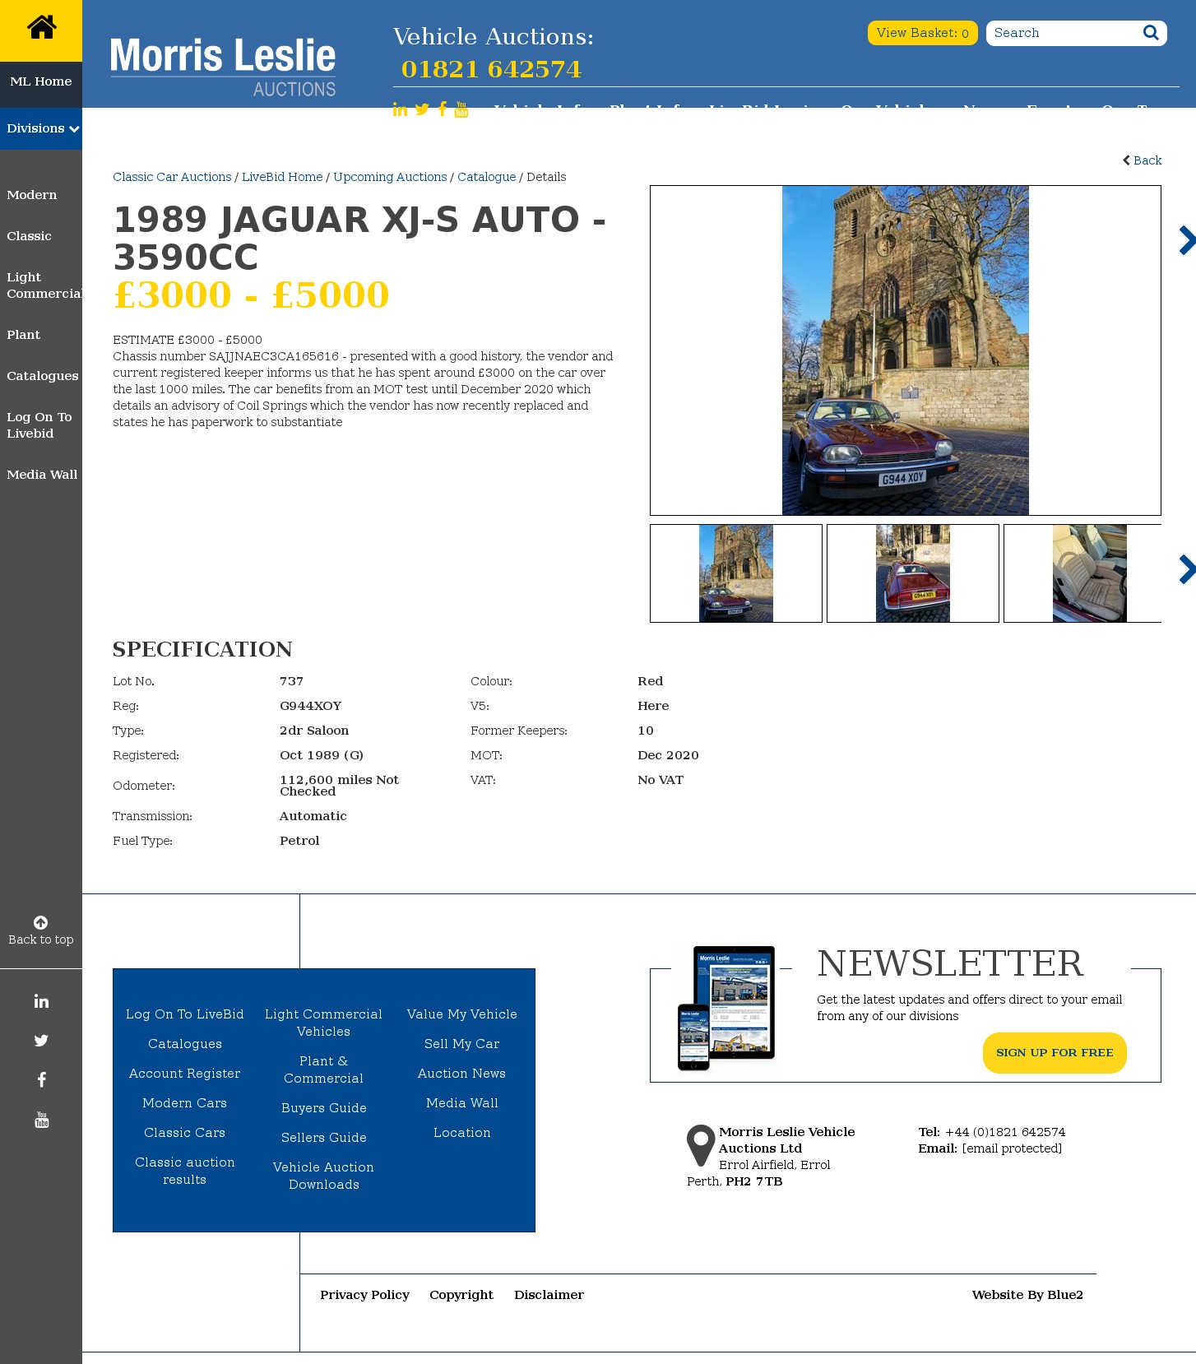The width and height of the screenshot is (1196, 1364).
Task: Follow LiveBid Home breadcrumb
Action: 282,177
